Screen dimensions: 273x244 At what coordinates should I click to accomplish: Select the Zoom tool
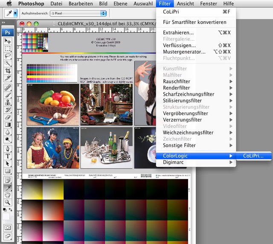click(8, 202)
